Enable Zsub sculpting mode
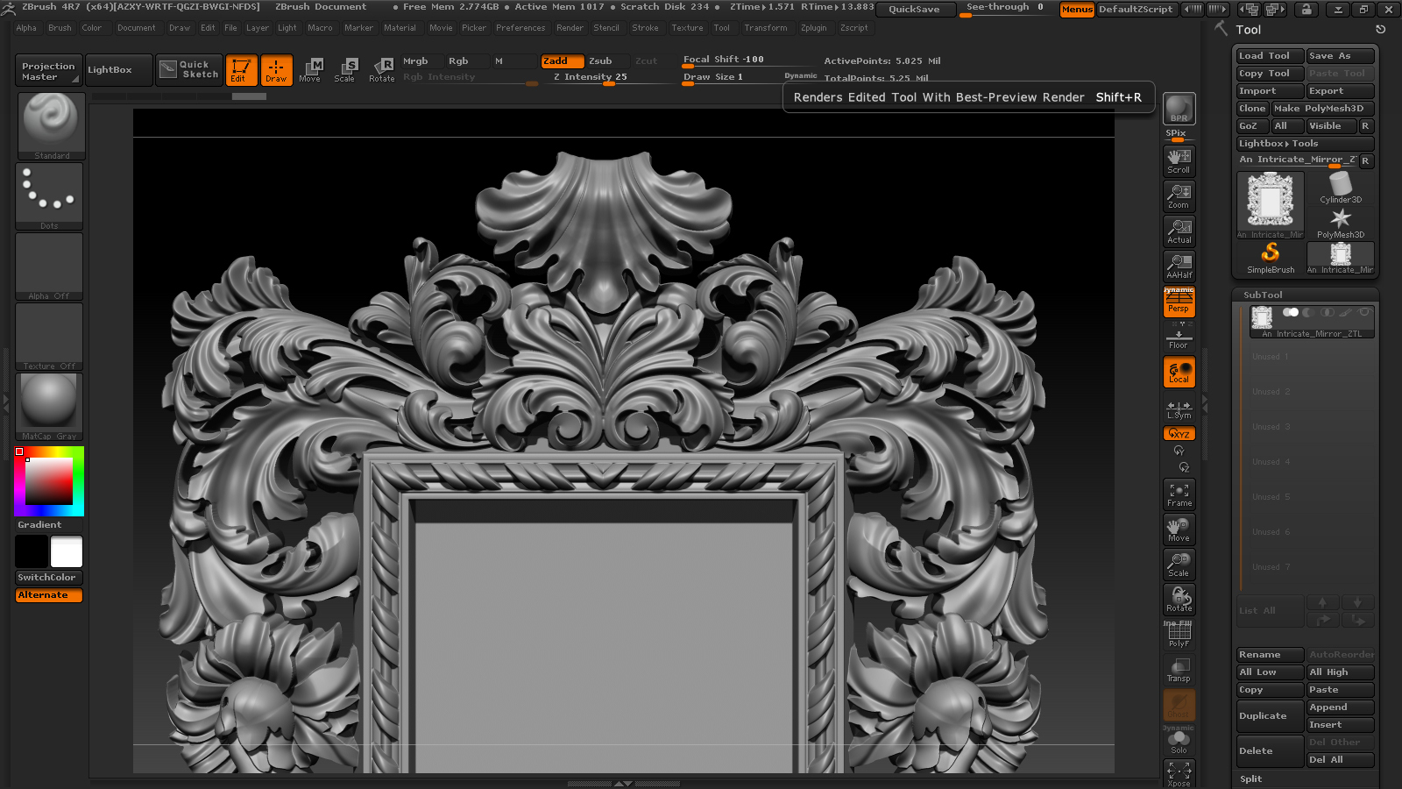The height and width of the screenshot is (789, 1402). click(x=600, y=61)
